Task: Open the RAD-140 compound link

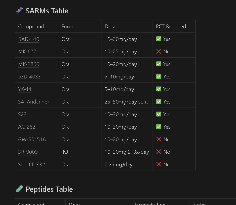Action: point(29,39)
